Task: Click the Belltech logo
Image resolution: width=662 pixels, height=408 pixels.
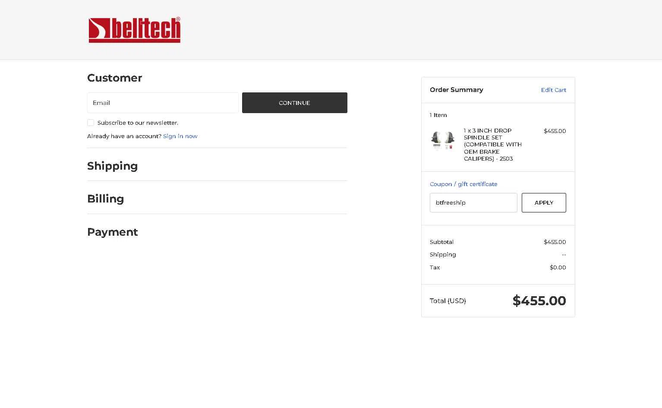Action: pyautogui.click(x=135, y=30)
